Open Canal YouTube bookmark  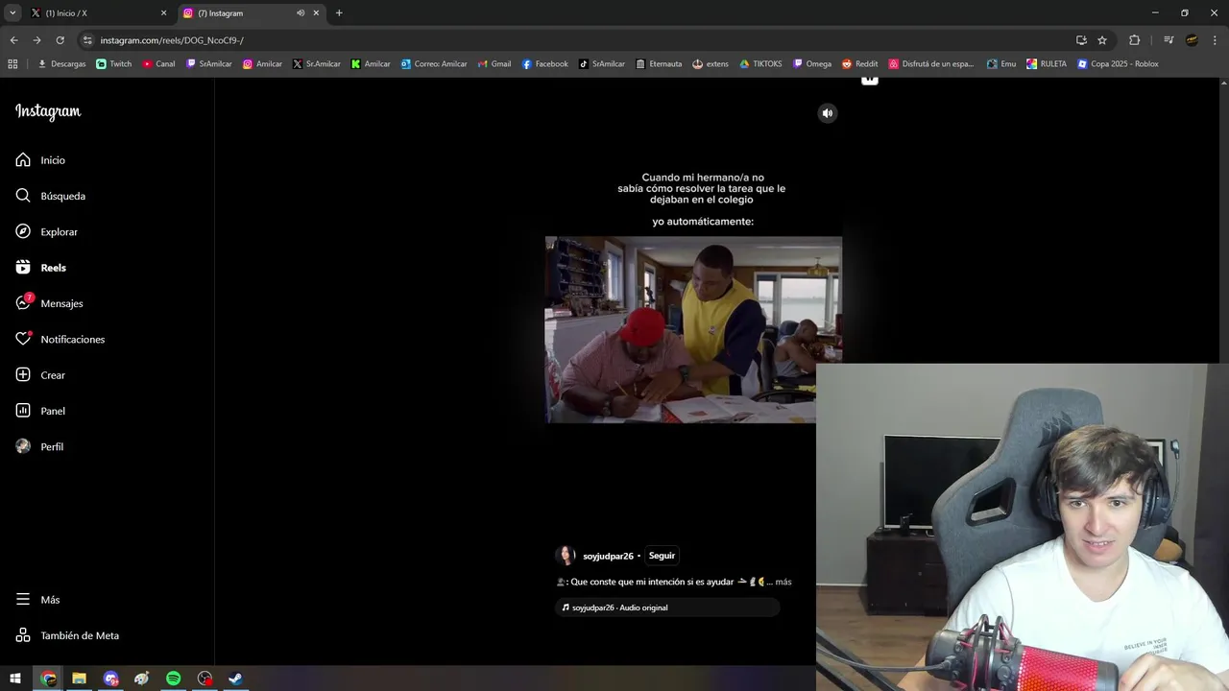click(x=158, y=64)
